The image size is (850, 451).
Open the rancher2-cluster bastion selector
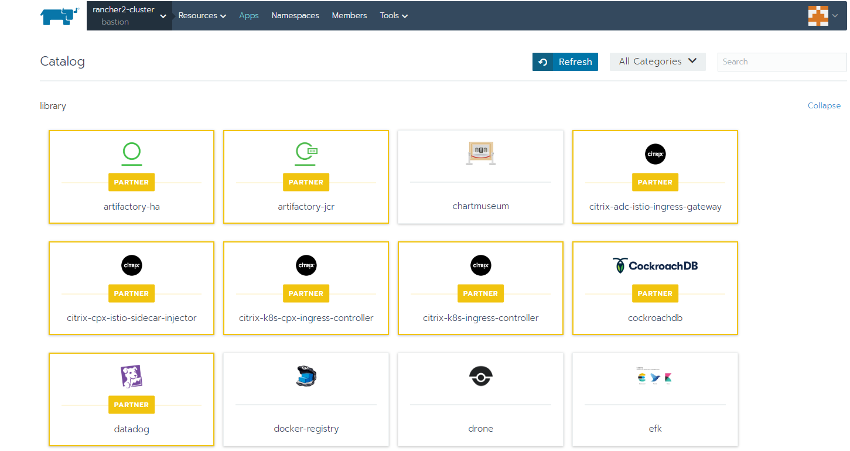[129, 15]
